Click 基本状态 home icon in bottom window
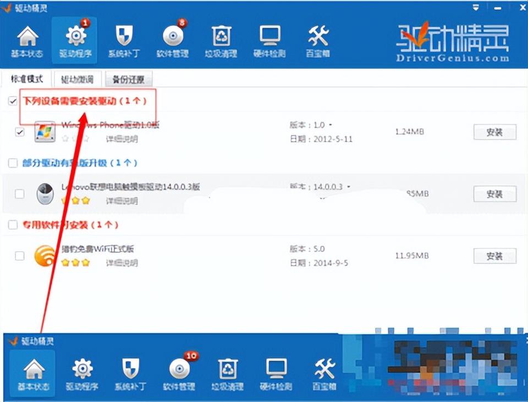The height and width of the screenshot is (402, 528). (34, 370)
